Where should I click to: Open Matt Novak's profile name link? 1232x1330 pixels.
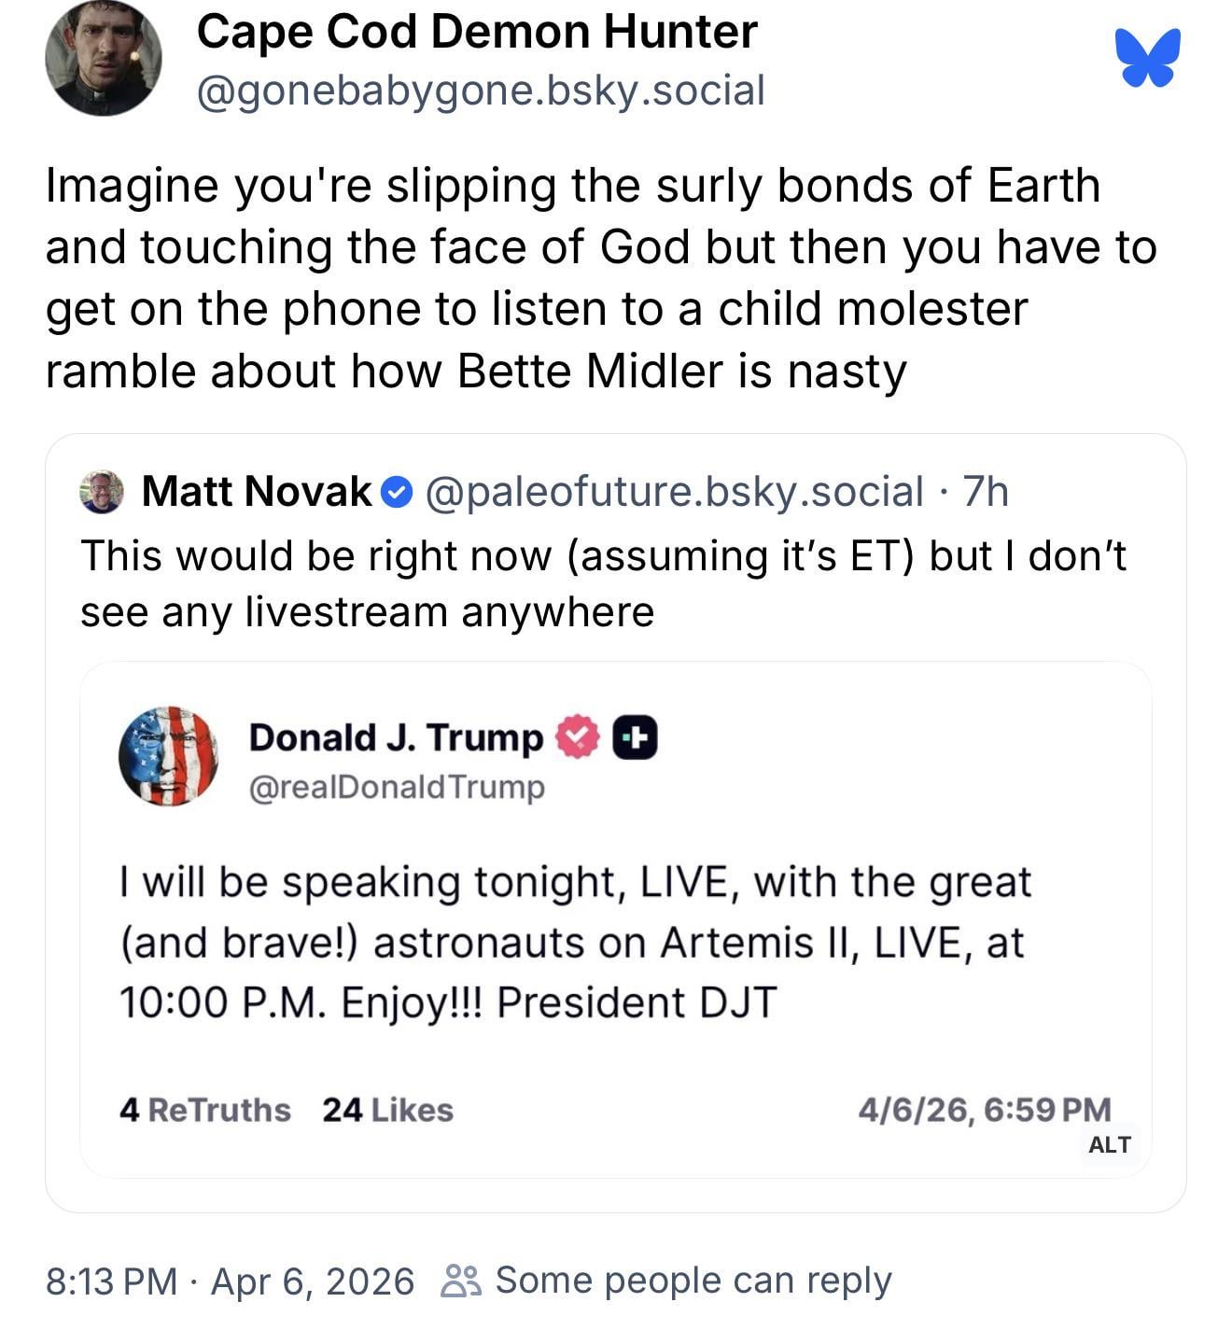click(x=257, y=492)
